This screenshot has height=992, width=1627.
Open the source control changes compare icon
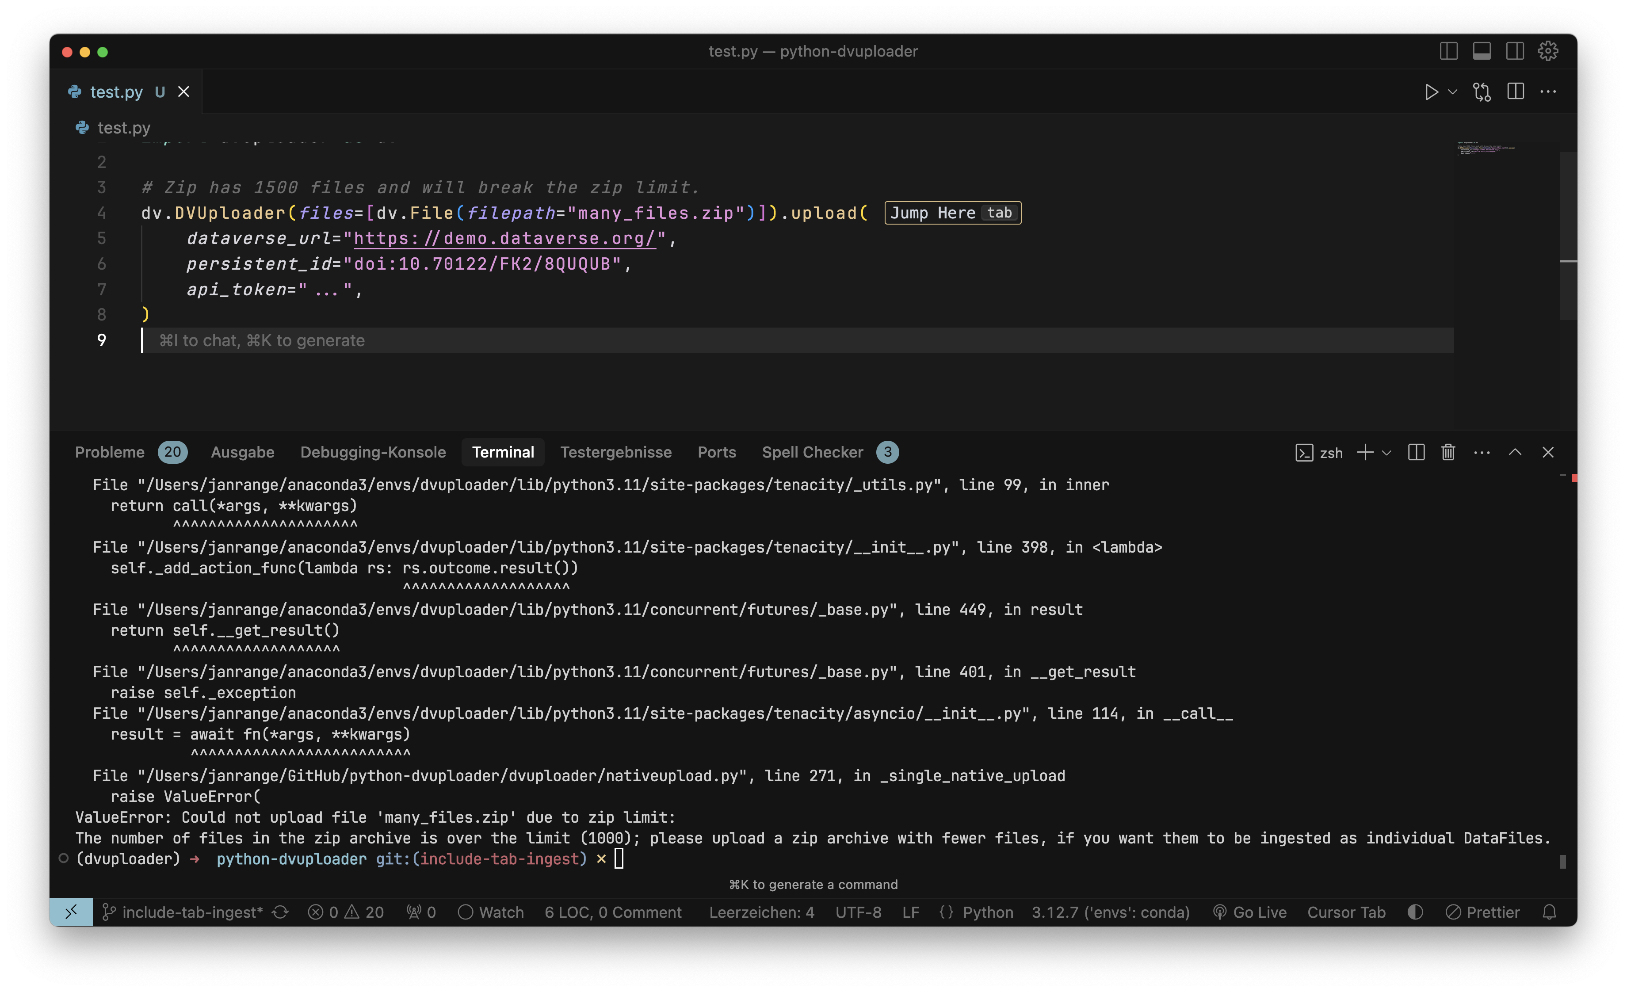(x=1482, y=92)
